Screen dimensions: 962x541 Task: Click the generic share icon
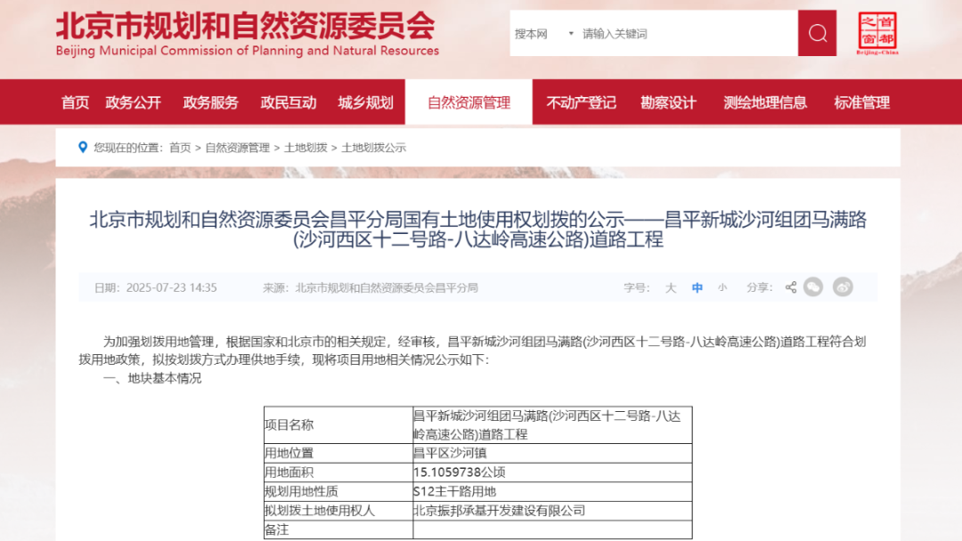(790, 287)
